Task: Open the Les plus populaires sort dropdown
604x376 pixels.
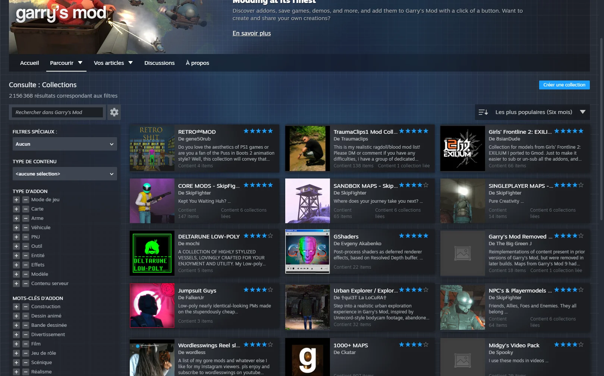Action: 532,112
